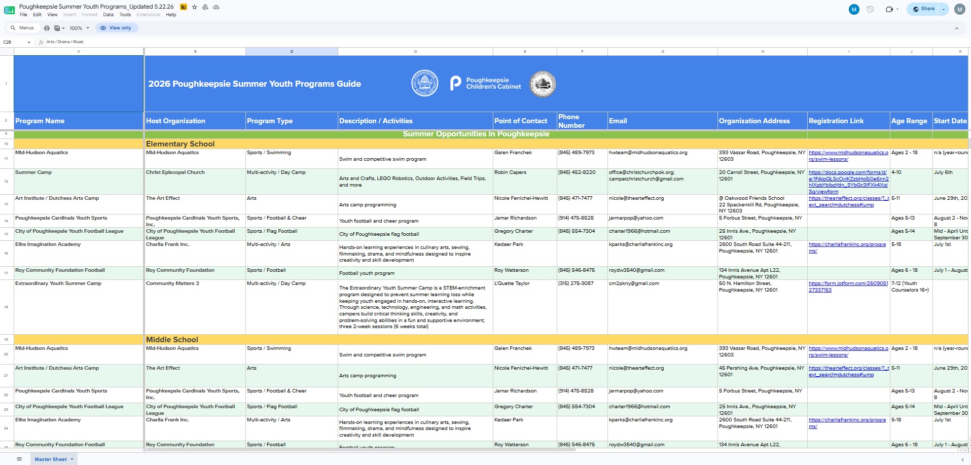Open the Google Sheets home icon

tap(9, 10)
